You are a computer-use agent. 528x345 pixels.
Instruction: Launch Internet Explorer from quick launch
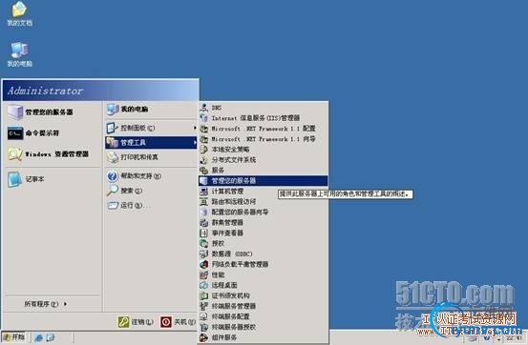tap(39, 337)
